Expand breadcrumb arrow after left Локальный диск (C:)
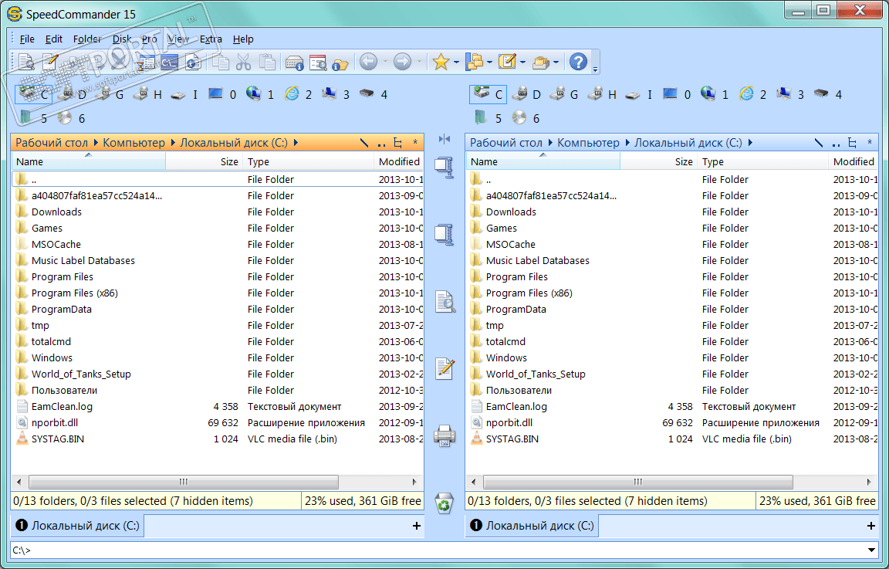Screen dimensions: 889x569 [296, 143]
